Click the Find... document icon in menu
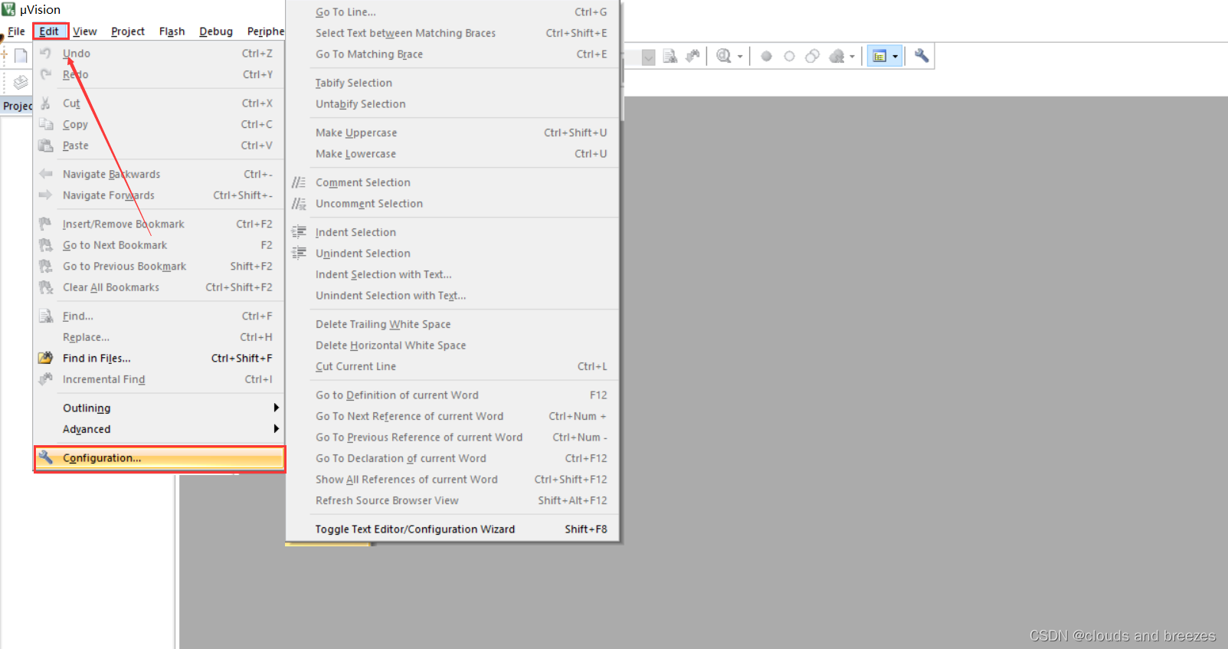 click(46, 316)
